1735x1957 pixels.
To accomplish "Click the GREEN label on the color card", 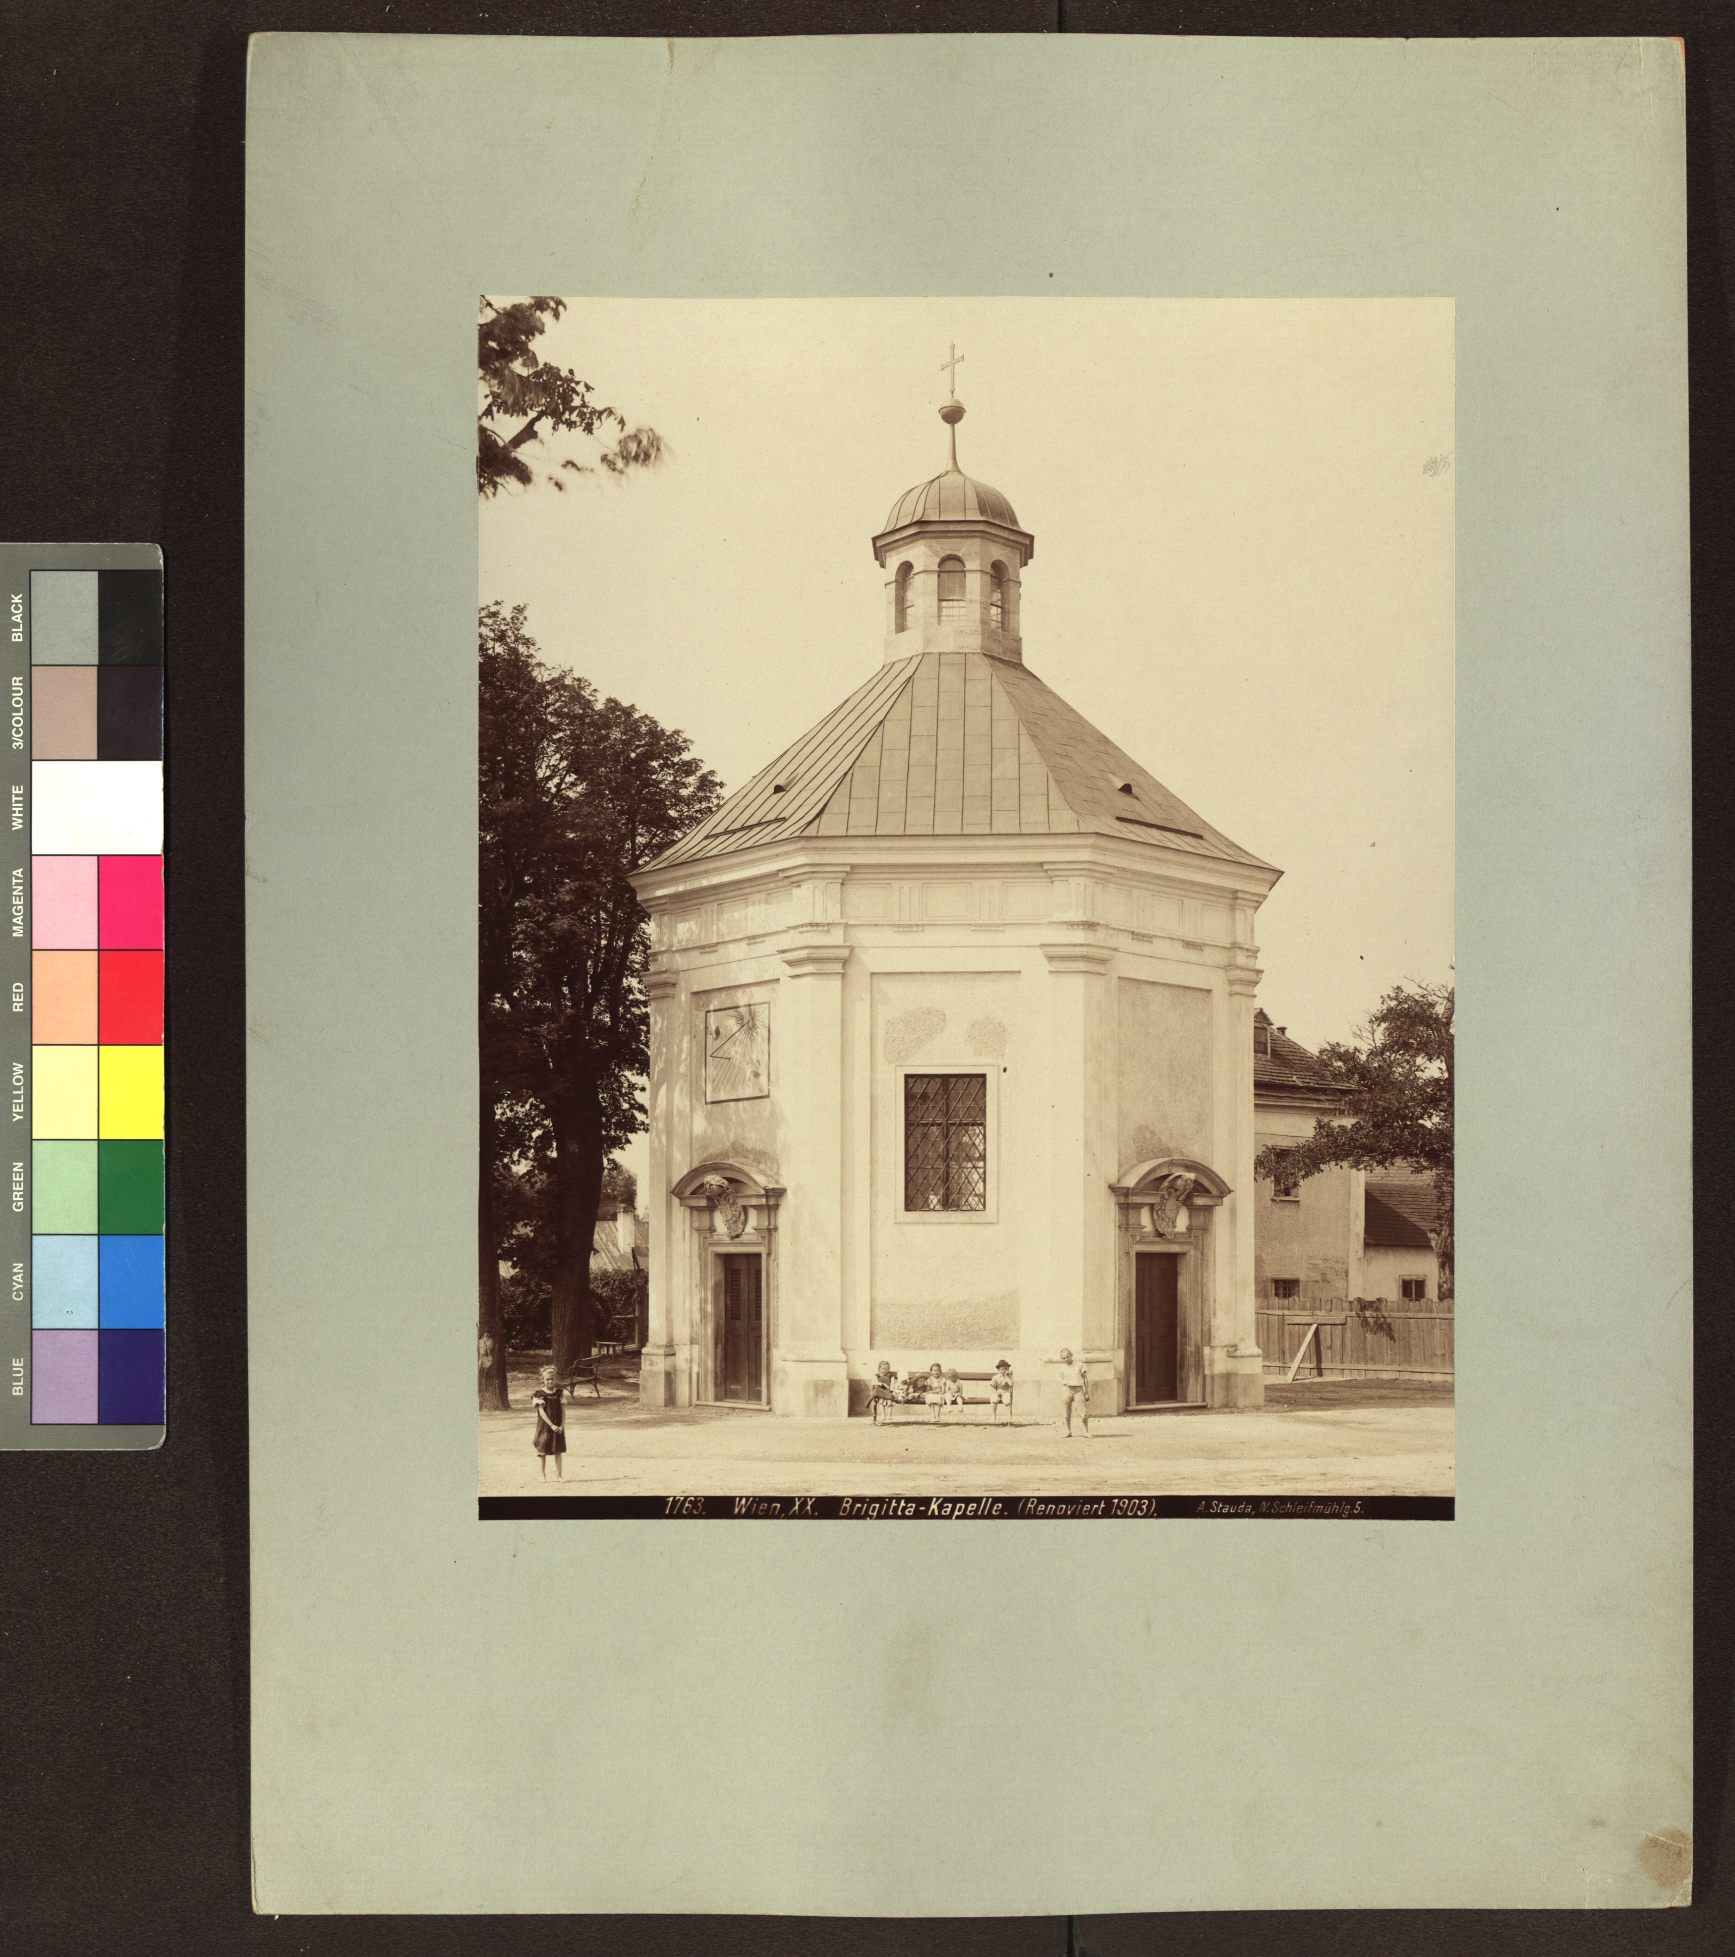I will (16, 1186).
